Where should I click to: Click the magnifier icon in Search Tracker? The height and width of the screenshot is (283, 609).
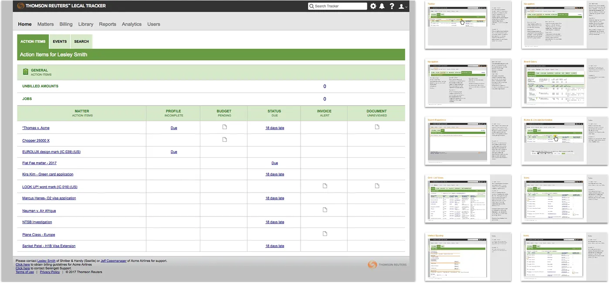pos(311,6)
